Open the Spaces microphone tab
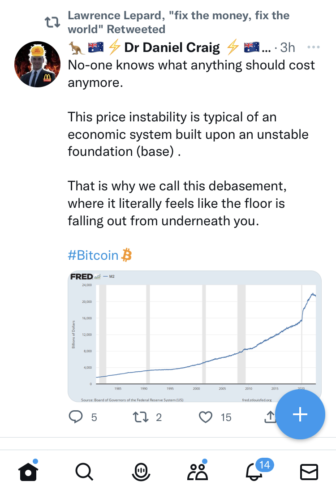 click(140, 472)
